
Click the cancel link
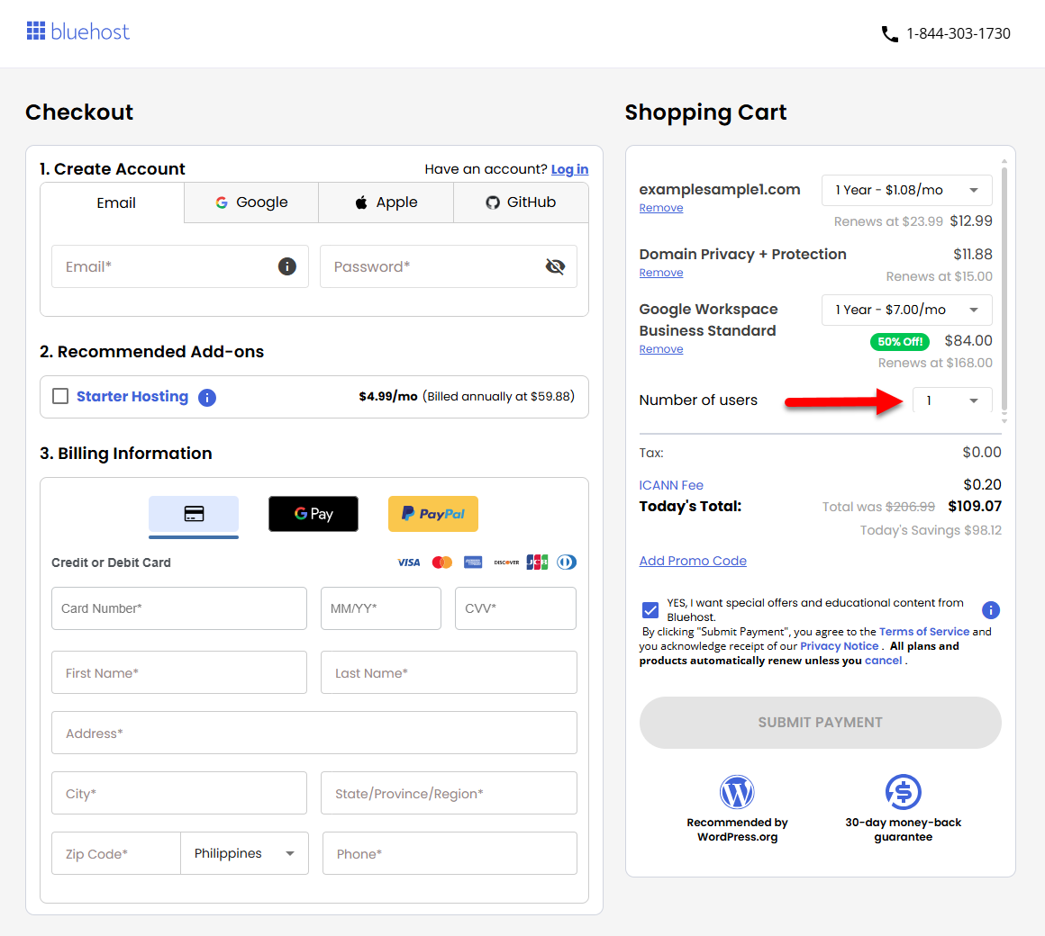pyautogui.click(x=883, y=661)
